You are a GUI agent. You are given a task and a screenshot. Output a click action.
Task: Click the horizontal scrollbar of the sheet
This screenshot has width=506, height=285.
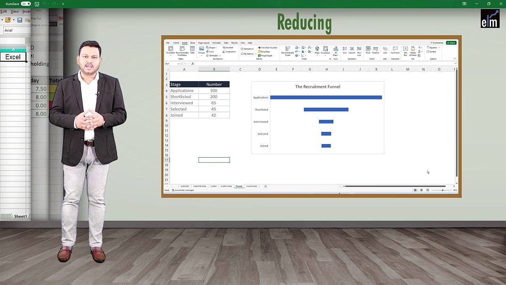coord(395,186)
